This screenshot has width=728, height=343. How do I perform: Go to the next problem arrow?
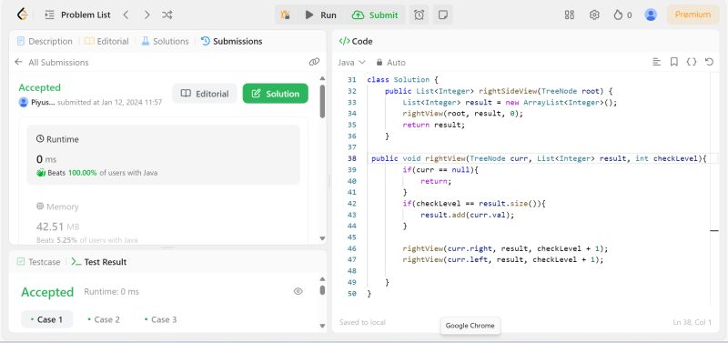point(147,15)
